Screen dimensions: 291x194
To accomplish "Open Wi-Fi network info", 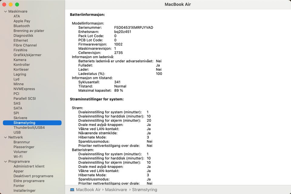I will point(18,156).
